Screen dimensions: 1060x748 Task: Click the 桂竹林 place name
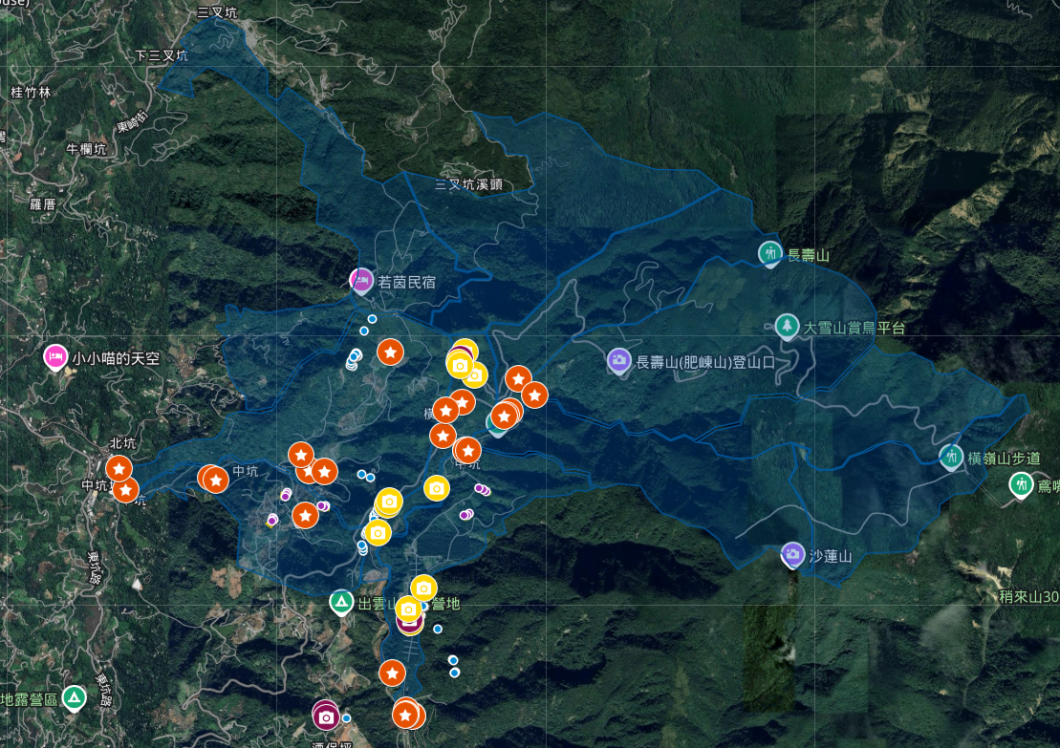30,93
